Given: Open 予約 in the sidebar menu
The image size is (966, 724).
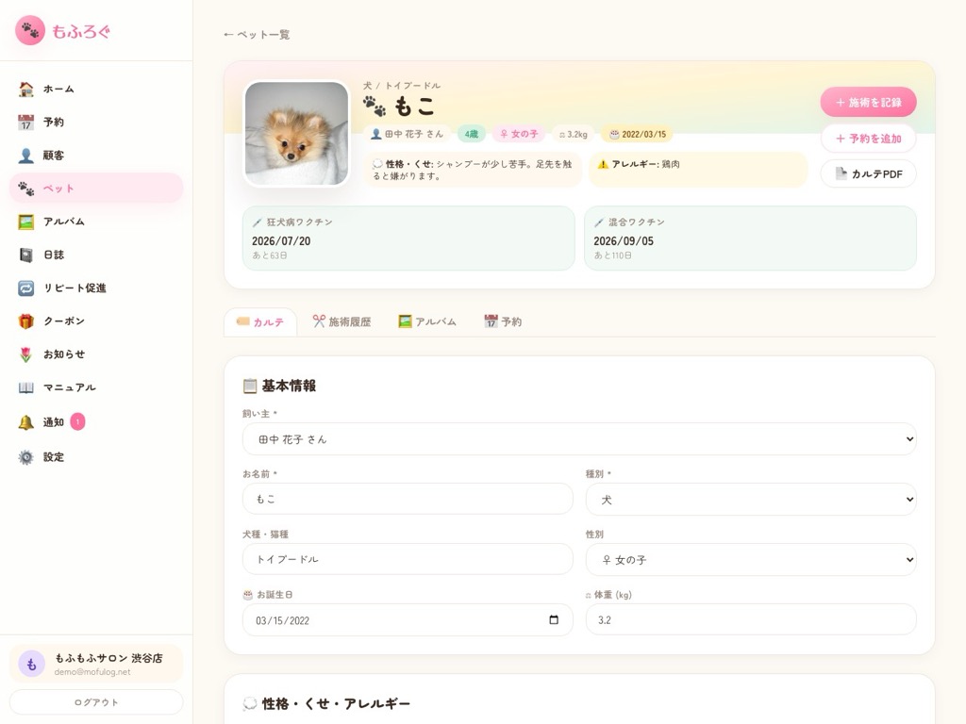Looking at the screenshot, I should pos(96,123).
